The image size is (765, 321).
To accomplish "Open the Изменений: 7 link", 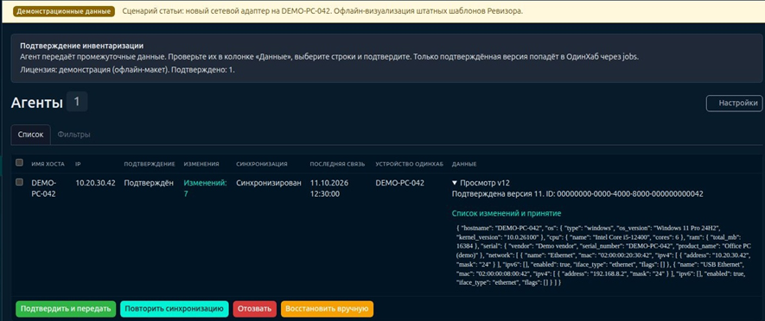I will pos(205,188).
